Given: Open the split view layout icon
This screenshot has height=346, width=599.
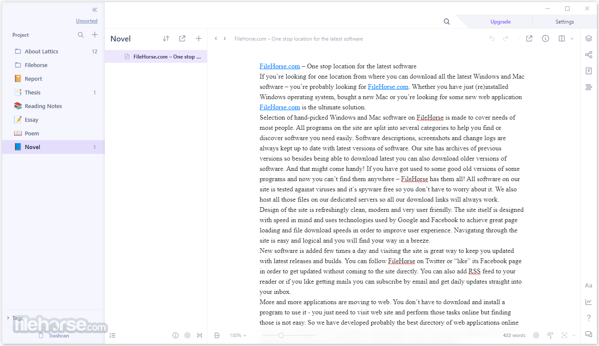Looking at the screenshot, I should [x=562, y=38].
